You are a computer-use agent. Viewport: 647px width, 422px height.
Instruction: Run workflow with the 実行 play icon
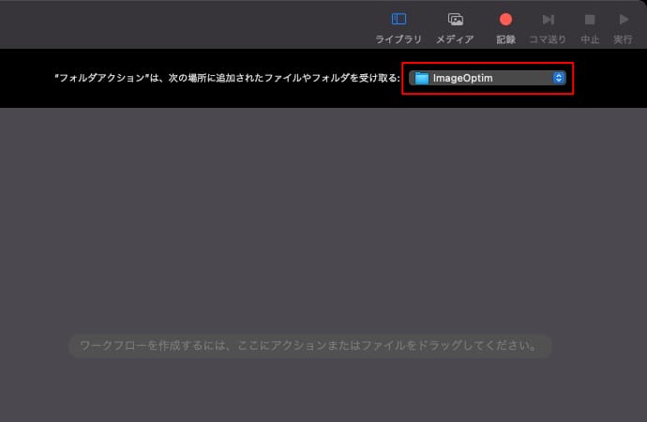[623, 19]
